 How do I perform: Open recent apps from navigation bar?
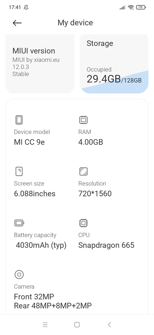pos(45,325)
